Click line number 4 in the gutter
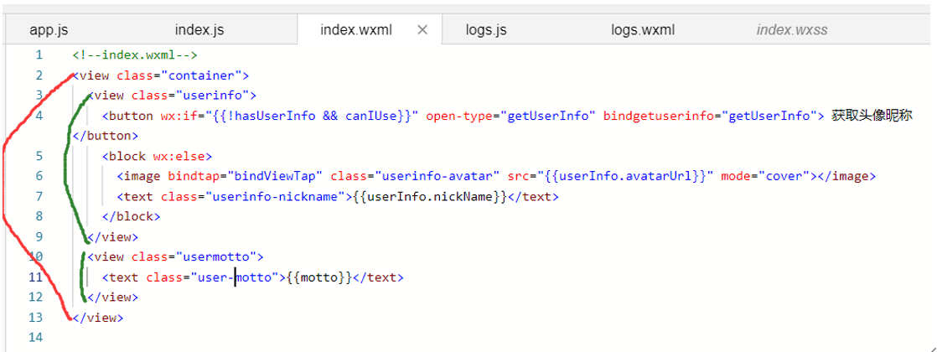This screenshot has width=937, height=352. click(39, 116)
